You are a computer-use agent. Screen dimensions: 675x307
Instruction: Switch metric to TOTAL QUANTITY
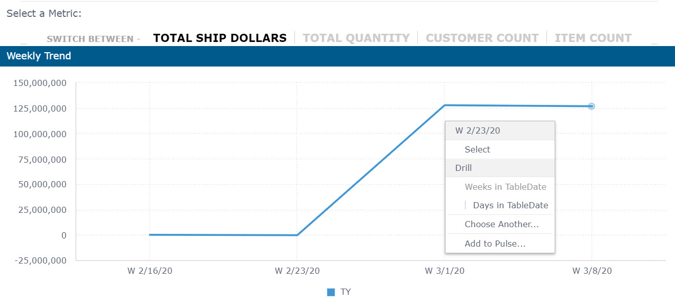tap(356, 38)
